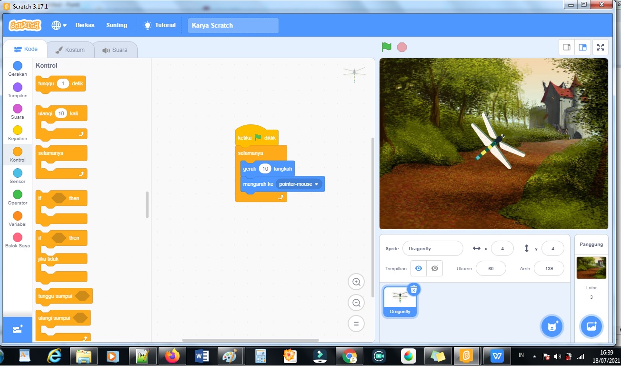The width and height of the screenshot is (621, 366).
Task: Switch to the Kostum tab
Action: pyautogui.click(x=70, y=49)
